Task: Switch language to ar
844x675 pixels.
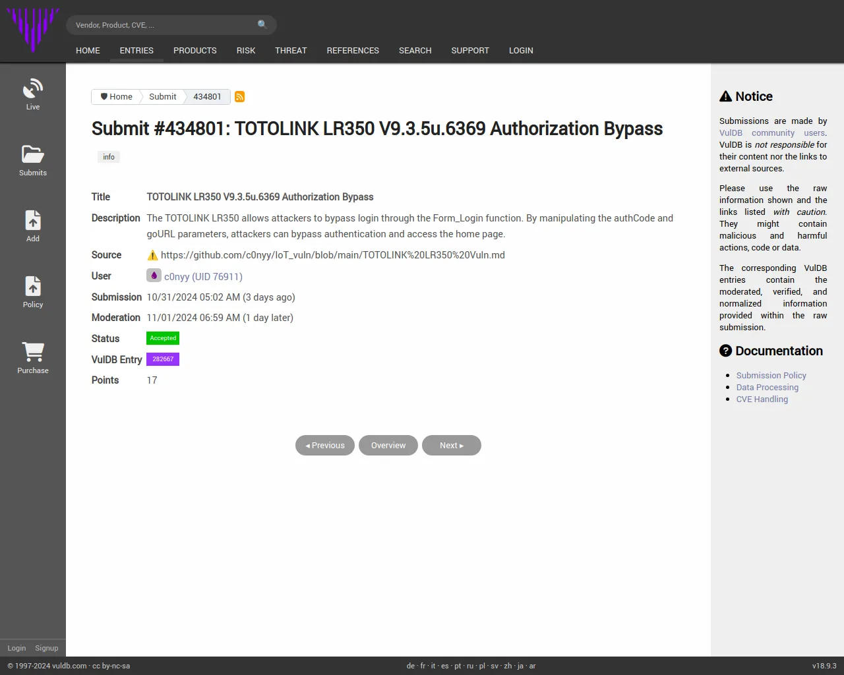Action: (x=532, y=666)
